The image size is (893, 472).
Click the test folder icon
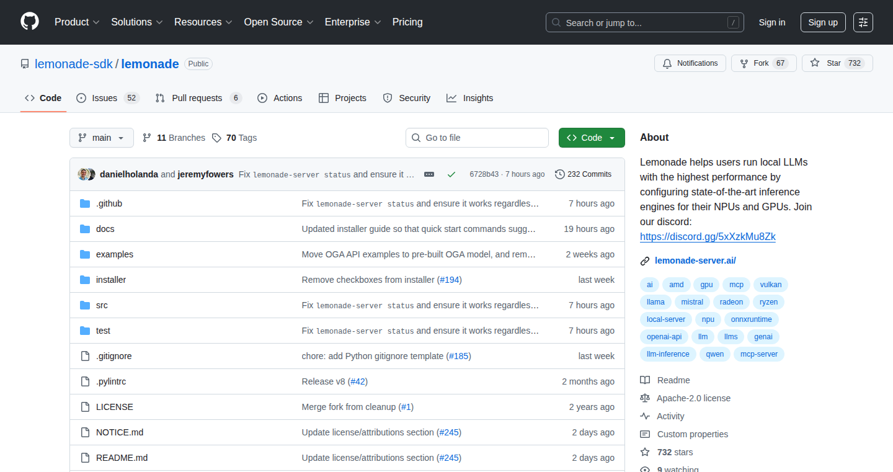85,331
